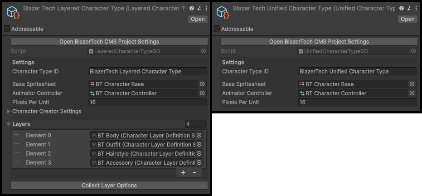The image size is (422, 196).
Task: Add a new element to Layers list
Action: click(x=183, y=172)
